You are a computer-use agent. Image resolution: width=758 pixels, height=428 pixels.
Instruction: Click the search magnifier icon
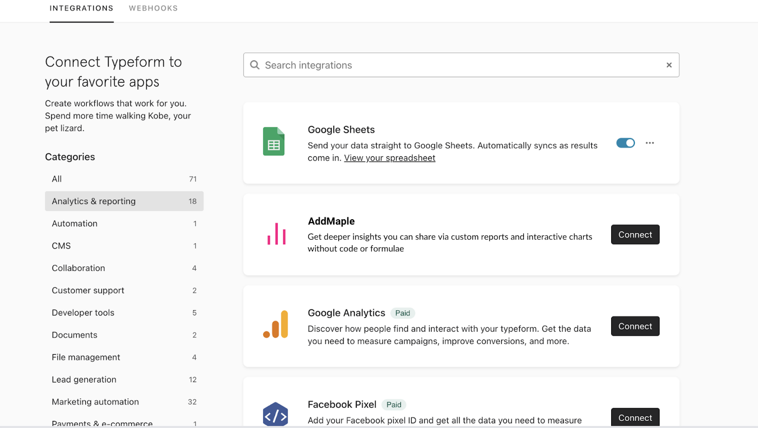255,65
